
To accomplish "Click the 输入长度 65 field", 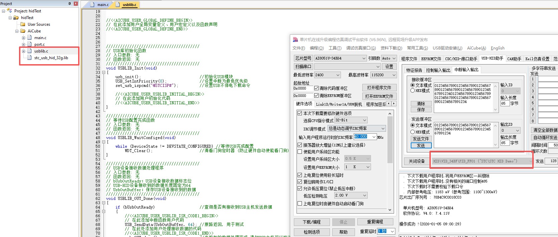I will [505, 103].
